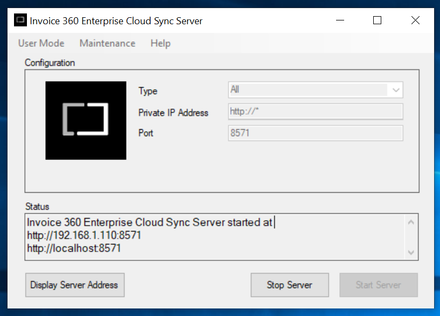Focus the Private IP Address field
This screenshot has width=440, height=316.
coord(316,111)
